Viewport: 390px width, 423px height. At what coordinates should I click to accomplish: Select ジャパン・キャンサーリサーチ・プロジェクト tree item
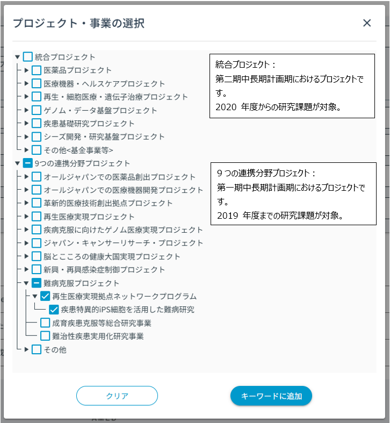124,243
